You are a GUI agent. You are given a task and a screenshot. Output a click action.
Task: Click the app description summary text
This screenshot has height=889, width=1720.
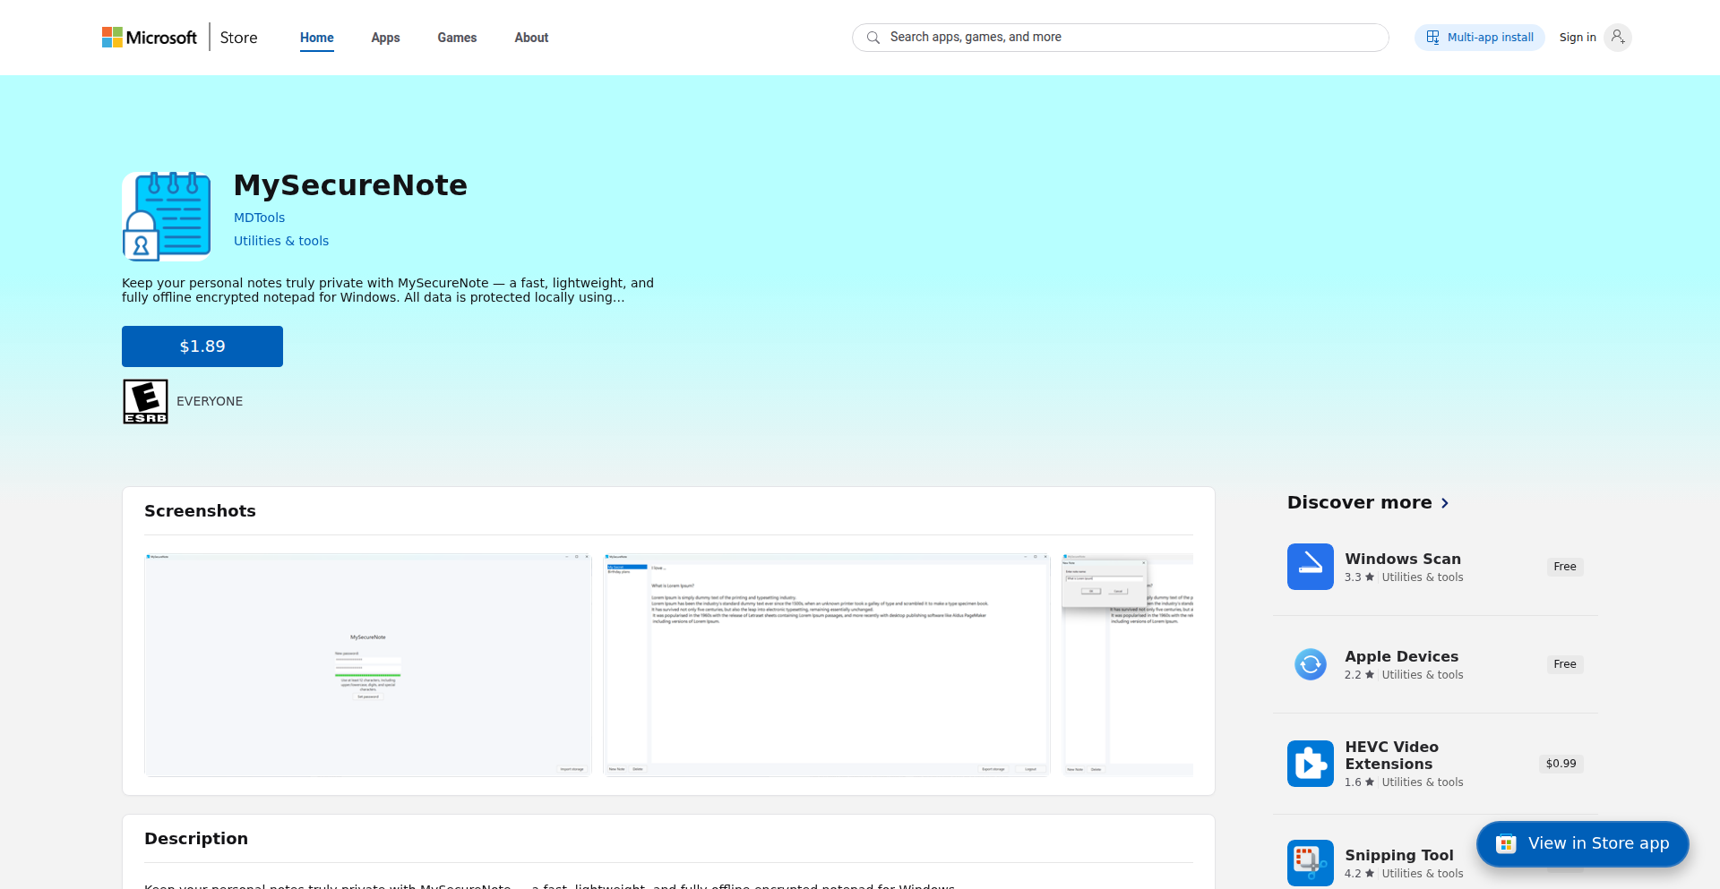click(x=388, y=290)
